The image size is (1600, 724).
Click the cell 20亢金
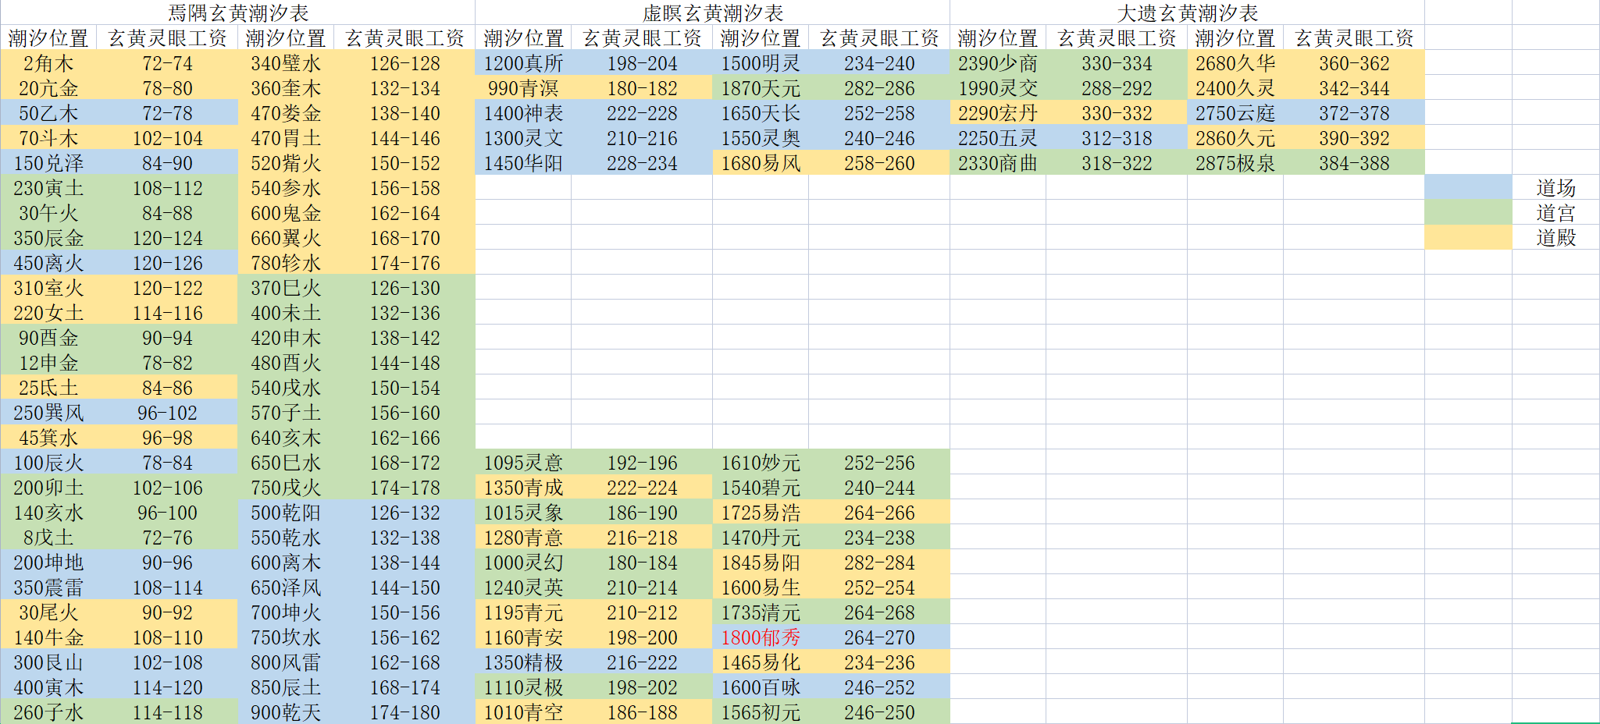48,87
